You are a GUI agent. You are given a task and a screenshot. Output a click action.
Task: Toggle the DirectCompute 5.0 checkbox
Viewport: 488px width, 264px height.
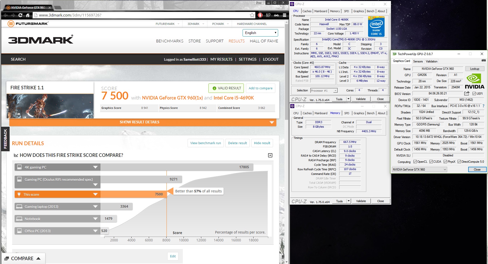(459, 162)
